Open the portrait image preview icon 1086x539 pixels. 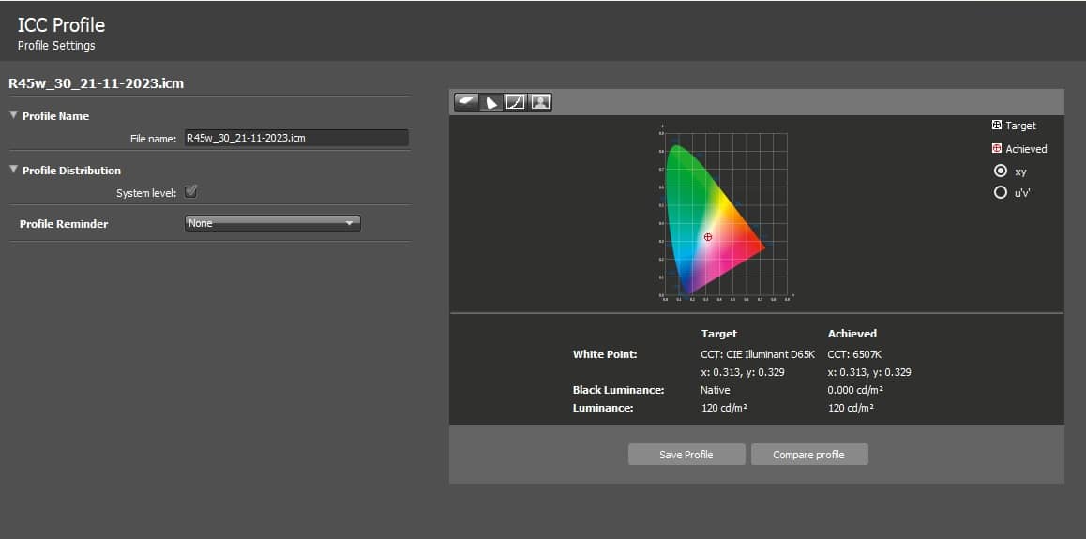pyautogui.click(x=539, y=102)
